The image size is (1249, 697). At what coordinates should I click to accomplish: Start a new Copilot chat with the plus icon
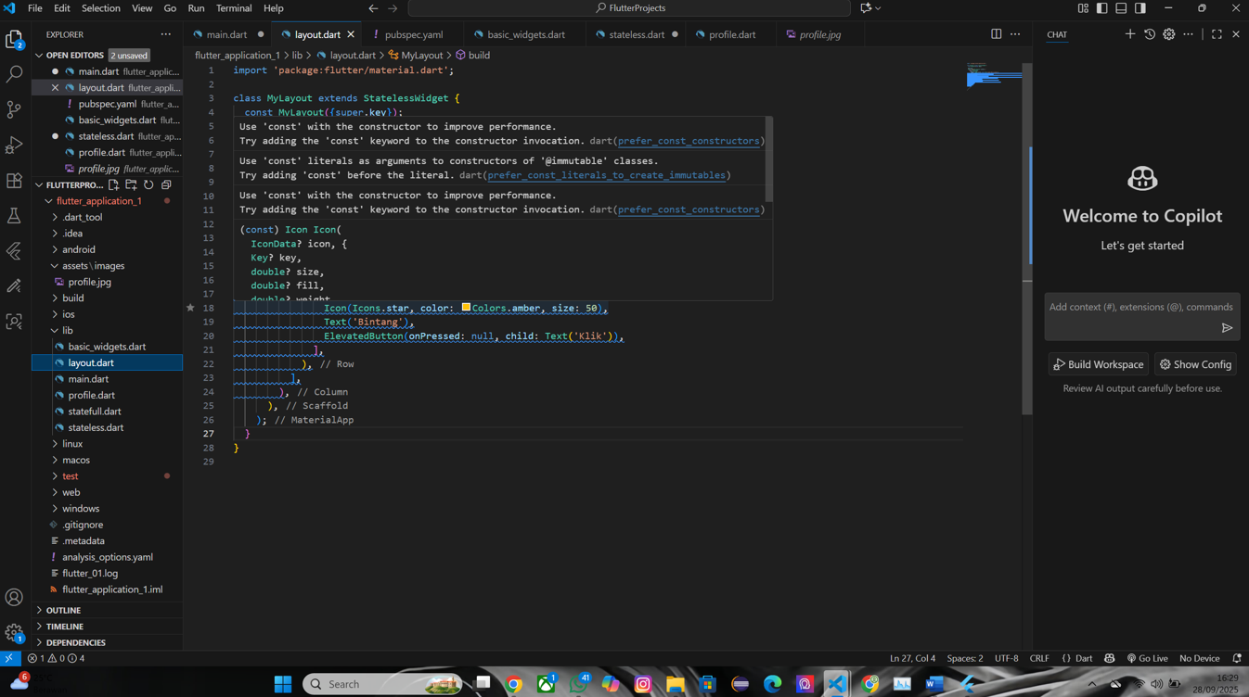(1130, 33)
